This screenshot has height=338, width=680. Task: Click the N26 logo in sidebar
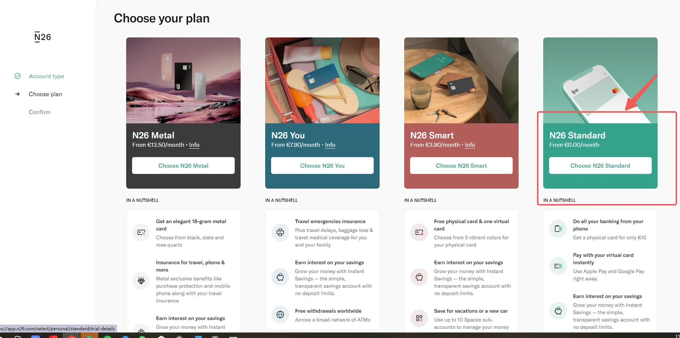(x=43, y=37)
